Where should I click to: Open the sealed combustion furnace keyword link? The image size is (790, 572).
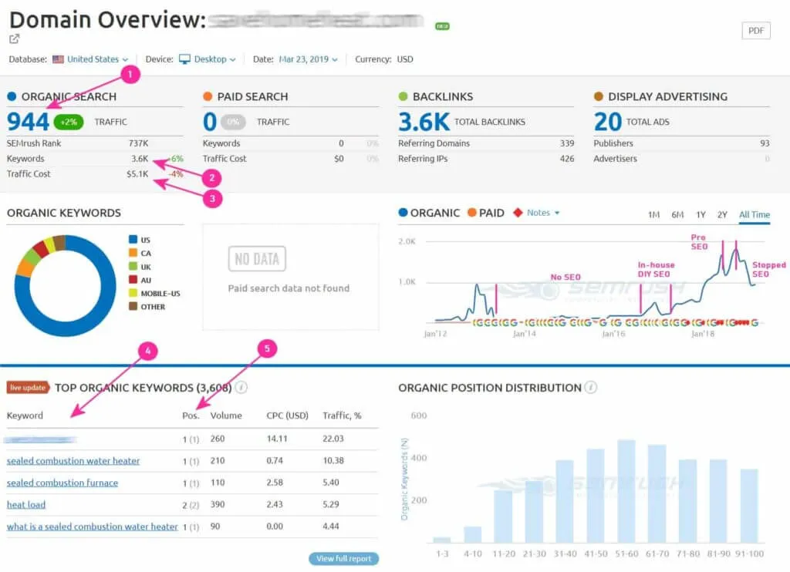point(62,483)
